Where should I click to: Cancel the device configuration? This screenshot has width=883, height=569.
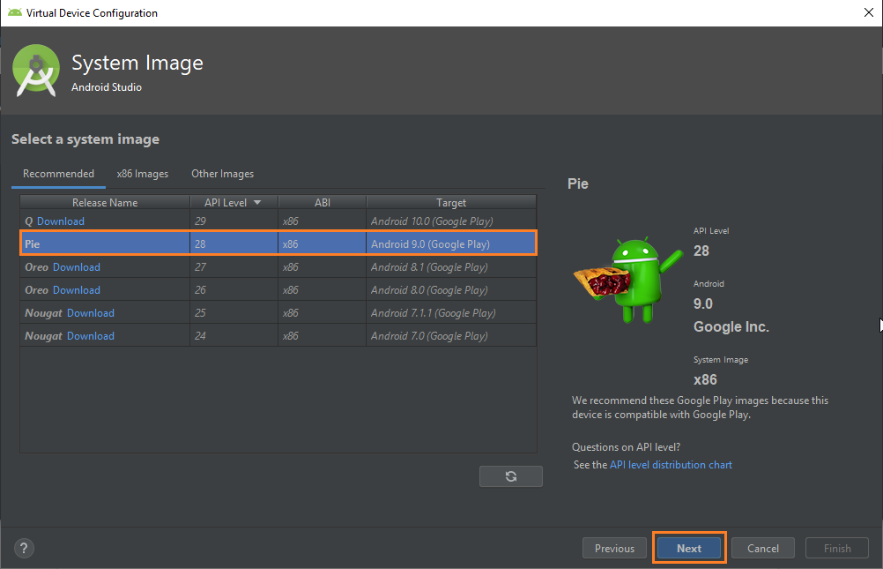[762, 548]
